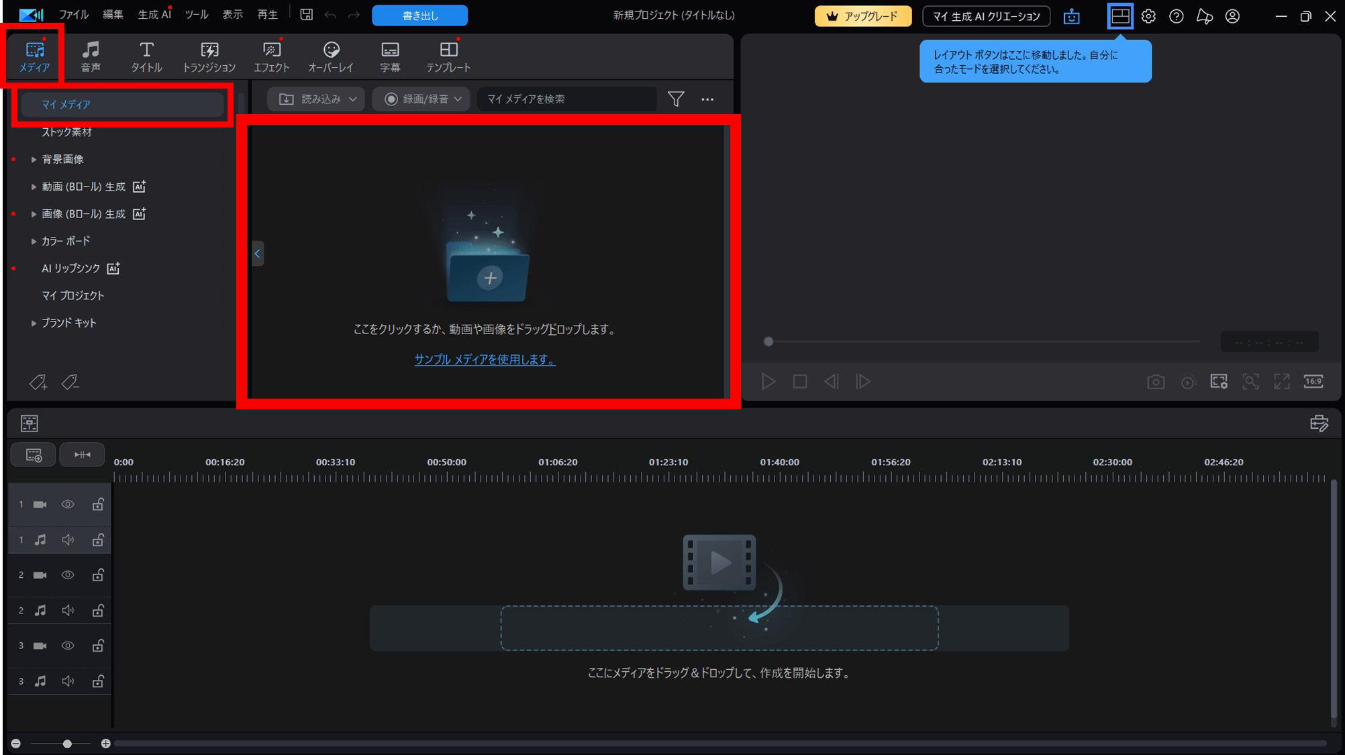Viewport: 1345px width, 755px height.
Task: Click the サンプル メディアを使用します link
Action: (485, 360)
